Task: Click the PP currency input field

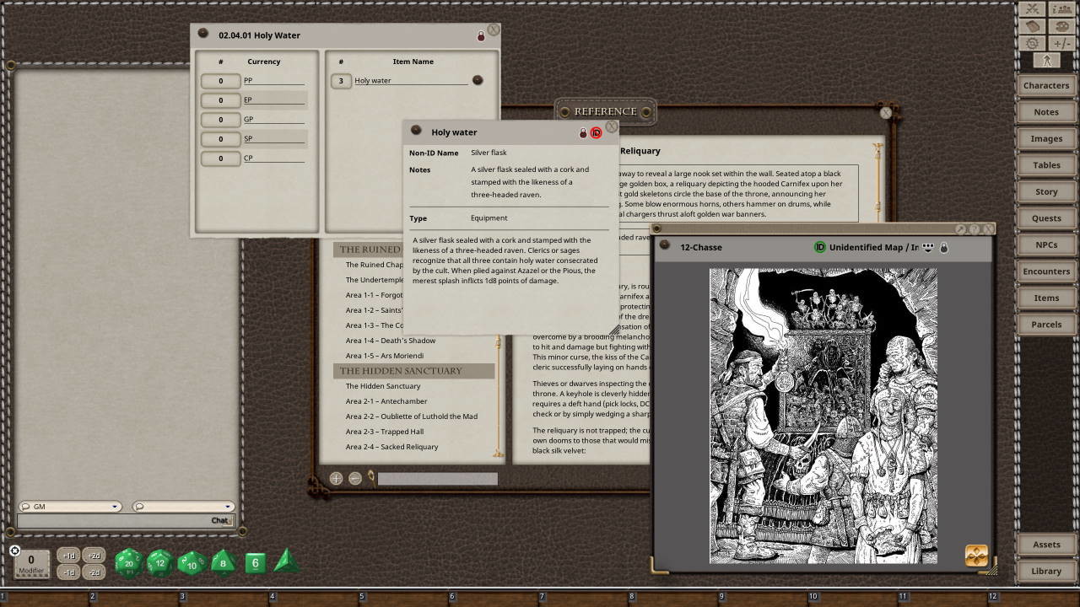Action: tap(219, 81)
